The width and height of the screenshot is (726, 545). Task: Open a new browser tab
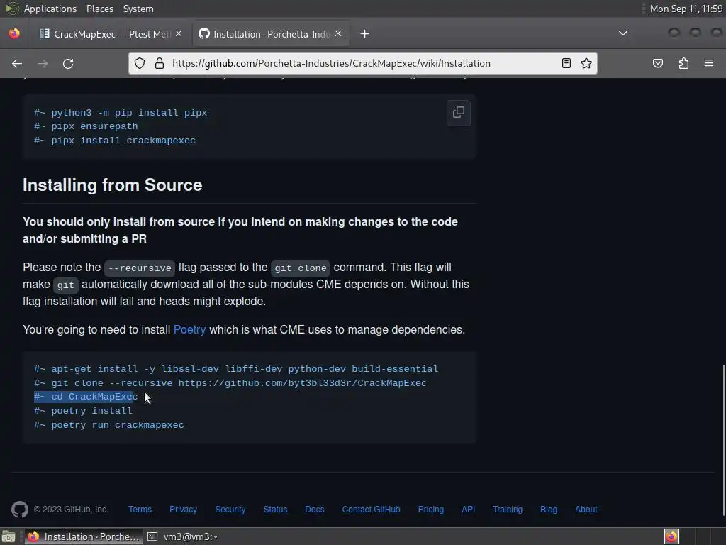(x=365, y=34)
